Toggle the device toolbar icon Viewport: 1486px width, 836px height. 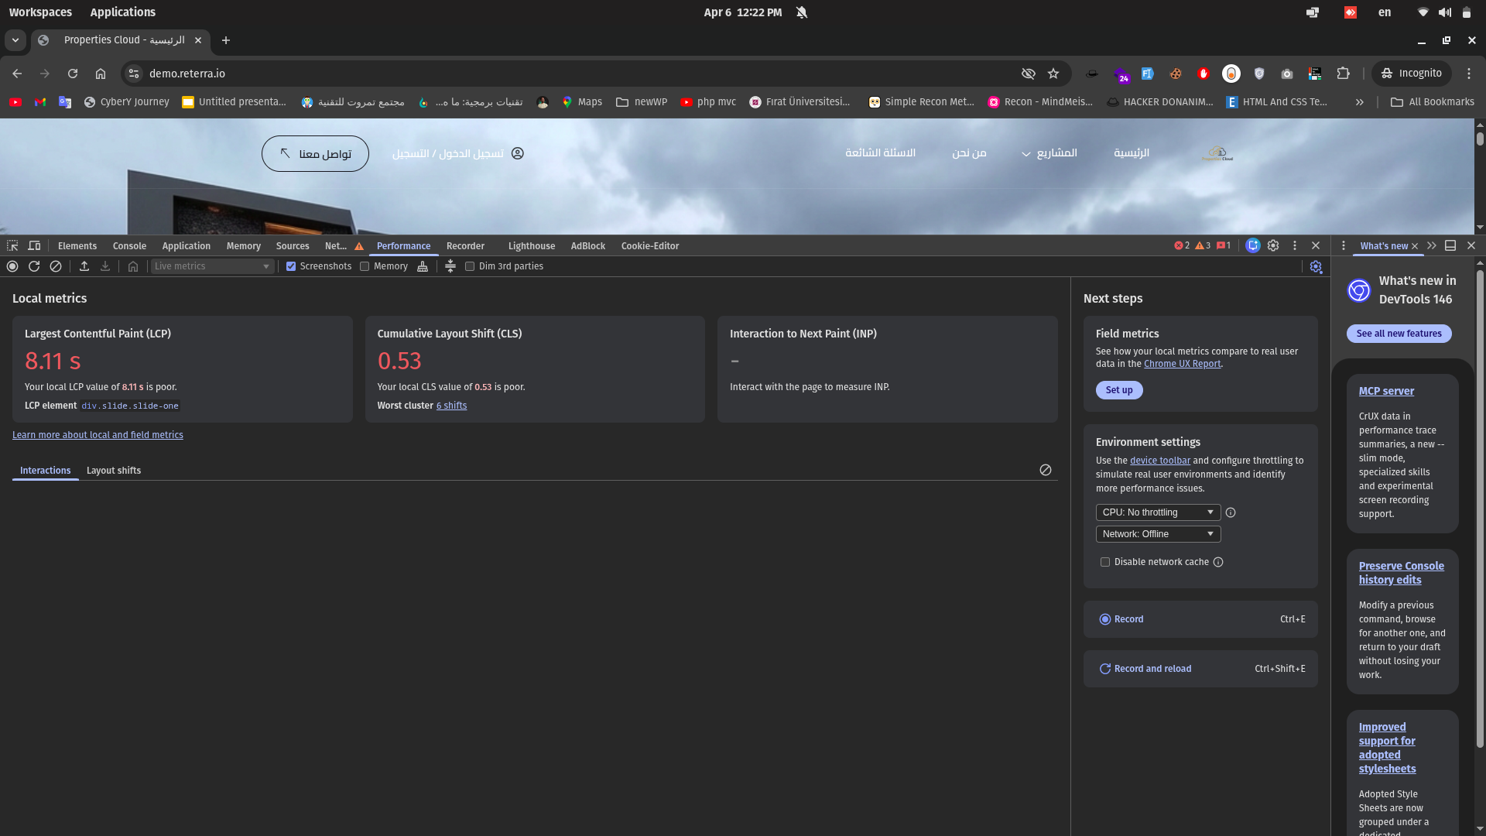pyautogui.click(x=34, y=245)
